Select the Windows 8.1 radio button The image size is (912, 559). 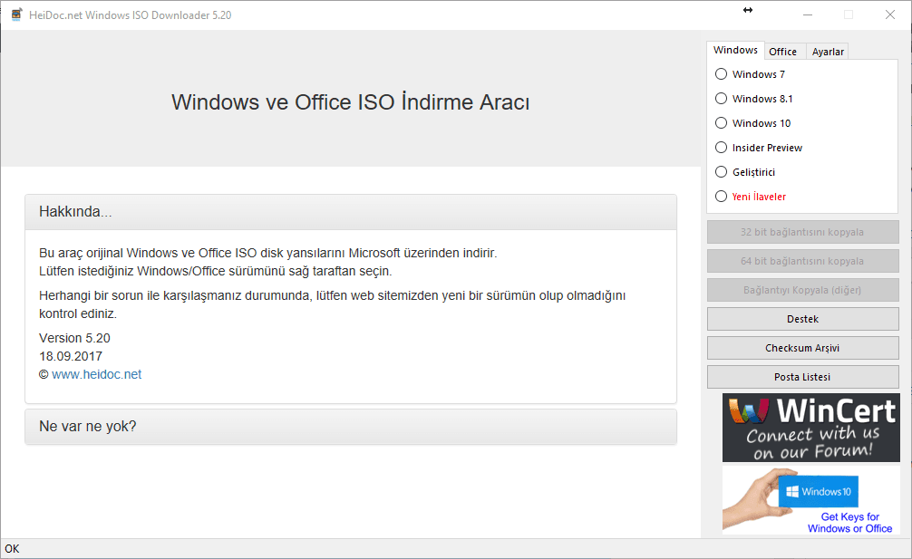tap(753, 99)
